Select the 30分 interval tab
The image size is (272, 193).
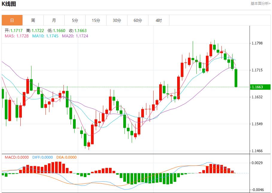point(117,20)
